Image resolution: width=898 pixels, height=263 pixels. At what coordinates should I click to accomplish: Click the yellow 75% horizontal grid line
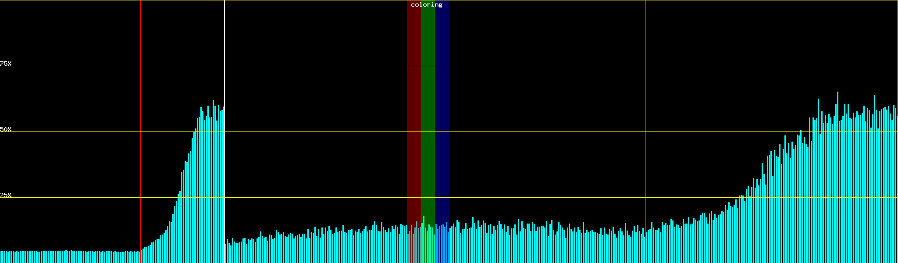pyautogui.click(x=526, y=66)
